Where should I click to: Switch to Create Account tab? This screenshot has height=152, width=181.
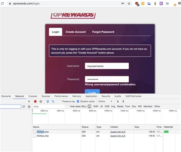click(x=76, y=32)
